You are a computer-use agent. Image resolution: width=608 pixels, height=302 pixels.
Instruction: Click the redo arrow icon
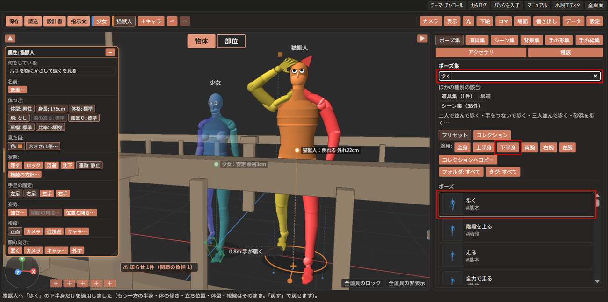coord(185,21)
